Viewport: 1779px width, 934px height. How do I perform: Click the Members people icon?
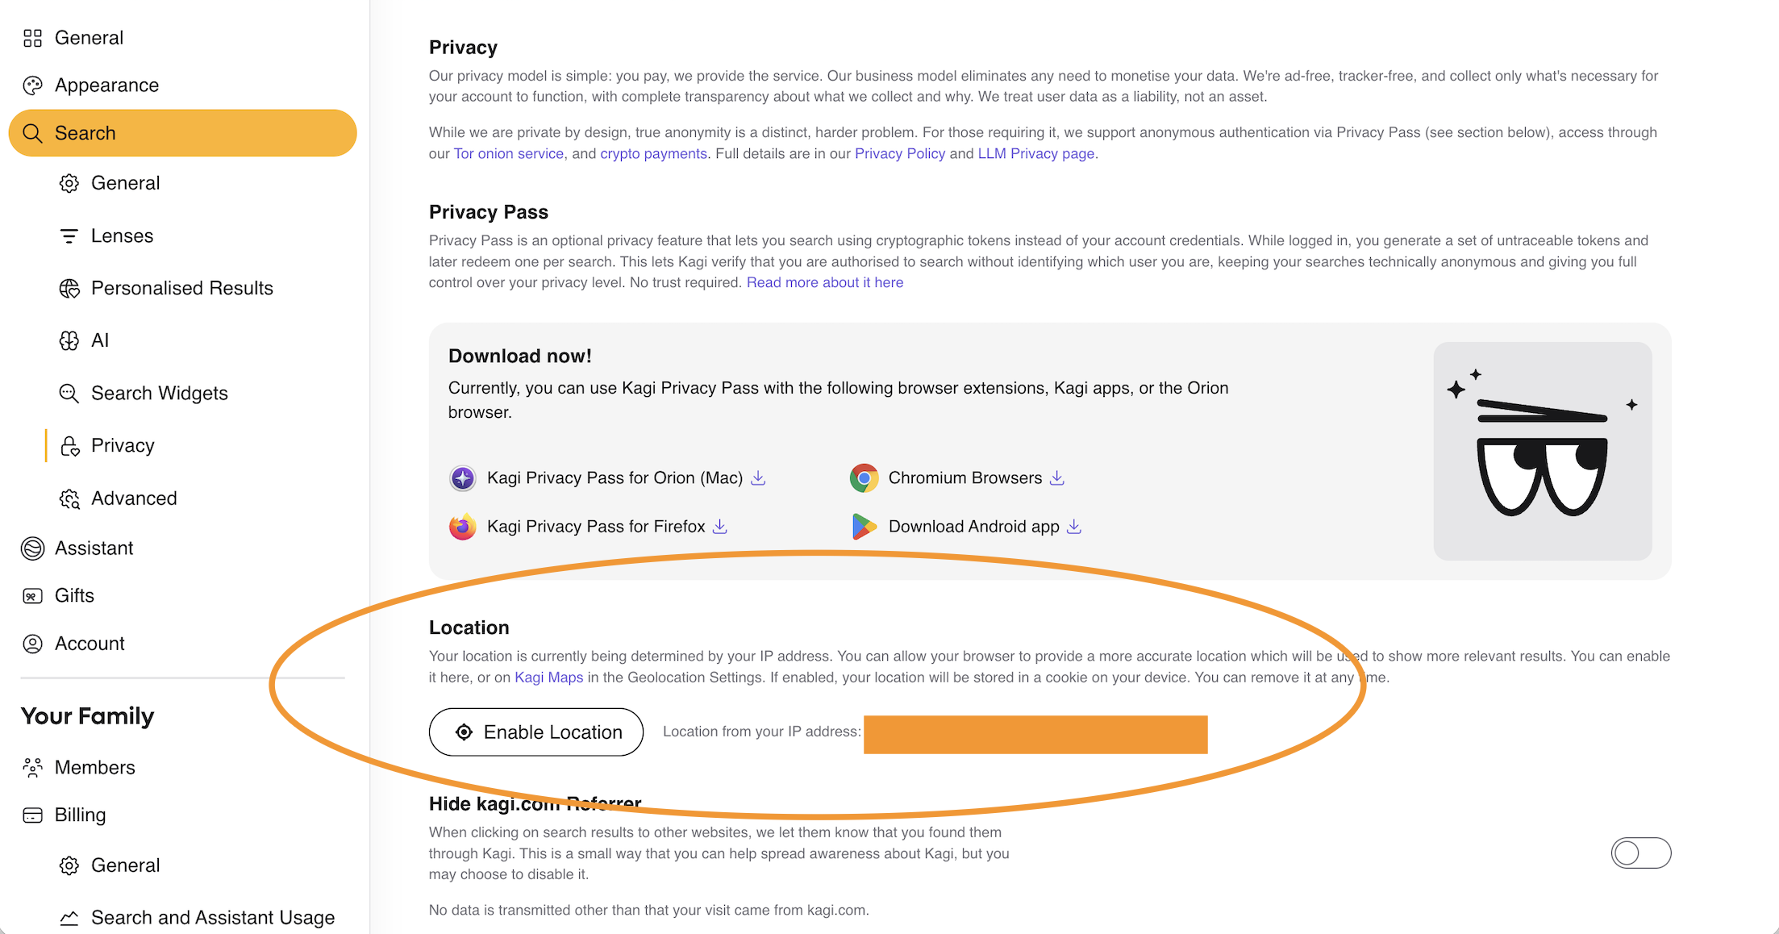[x=32, y=768]
